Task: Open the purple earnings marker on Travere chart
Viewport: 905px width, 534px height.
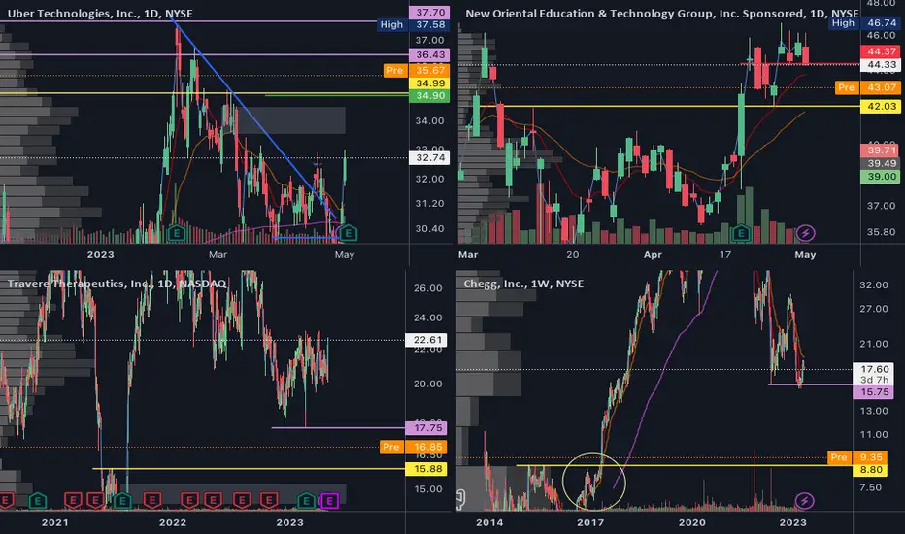Action: 329,501
